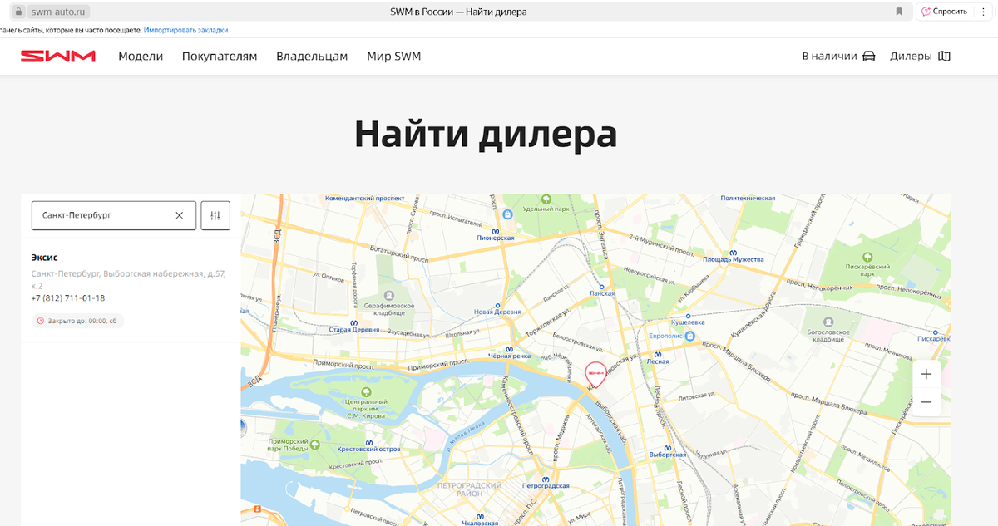
Task: Click the Пионерская metro station icon
Action: (496, 232)
